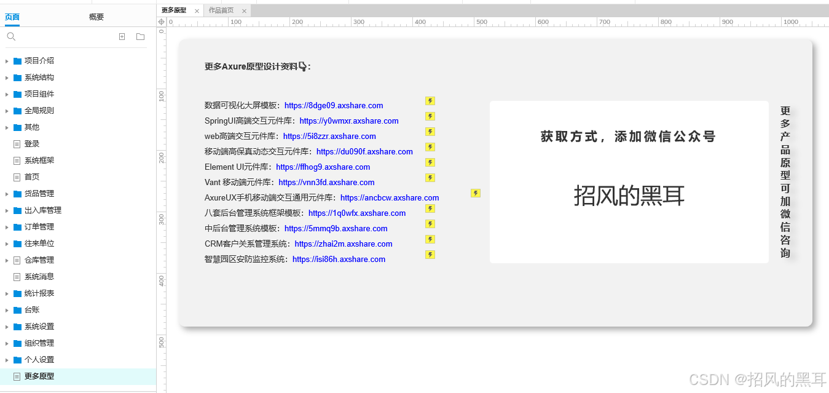This screenshot has height=393, width=829.
Task: Expand the 订单管理 folder
Action: (x=7, y=227)
